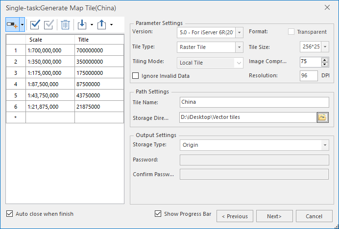Click the browse folder icon for Storage Directory
Image resolution: width=339 pixels, height=229 pixels.
(323, 117)
